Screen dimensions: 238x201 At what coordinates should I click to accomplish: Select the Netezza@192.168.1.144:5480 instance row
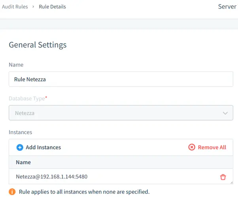(121, 177)
